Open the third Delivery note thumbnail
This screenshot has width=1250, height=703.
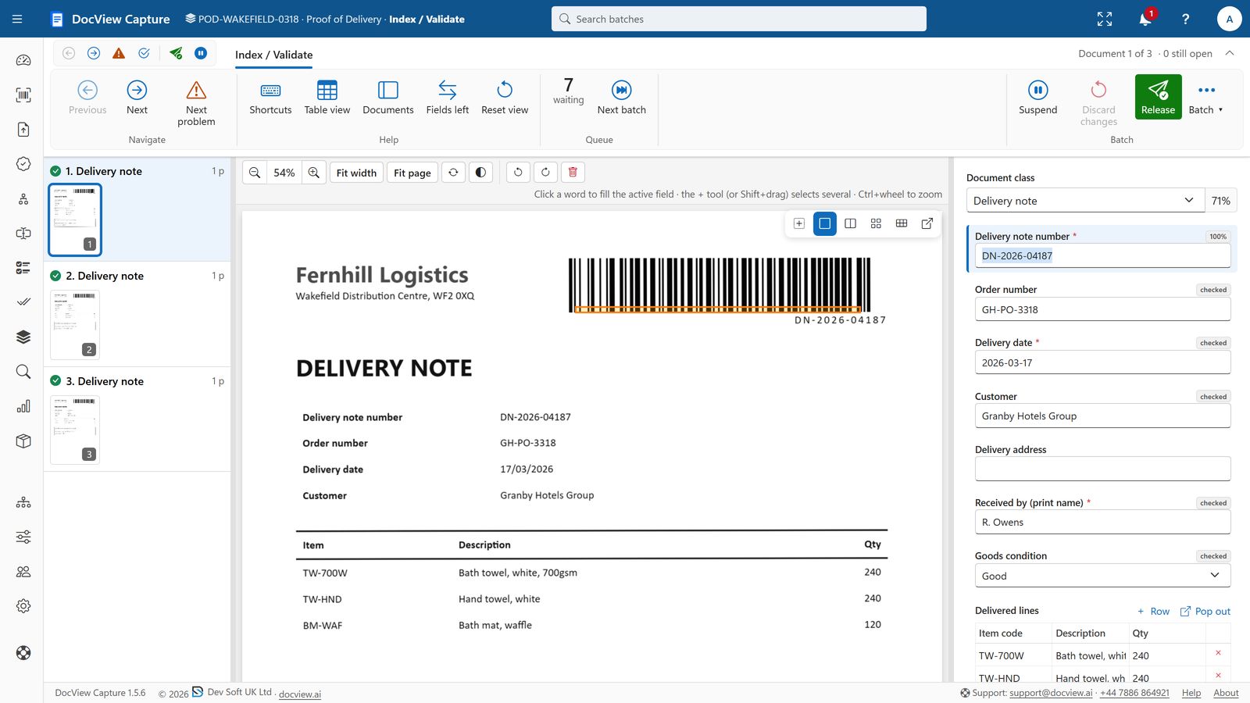[x=75, y=430]
